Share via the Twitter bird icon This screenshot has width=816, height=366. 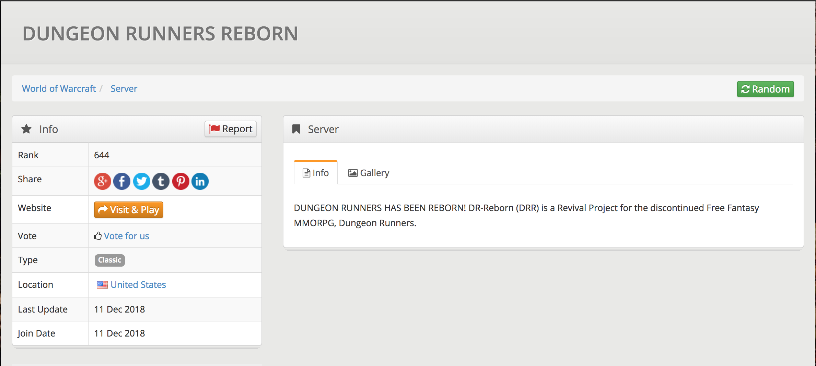(141, 181)
